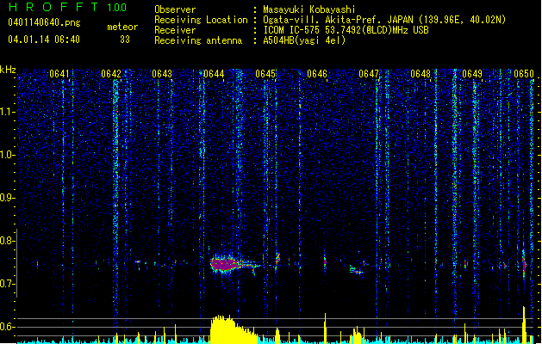Click the 0.7 kHz axis label
Screen dimensions: 542x344
point(8,284)
